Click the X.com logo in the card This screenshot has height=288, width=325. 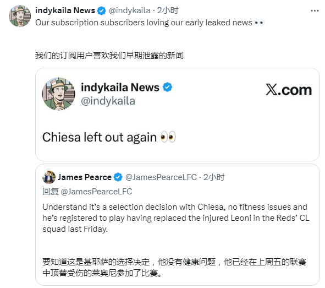click(289, 90)
